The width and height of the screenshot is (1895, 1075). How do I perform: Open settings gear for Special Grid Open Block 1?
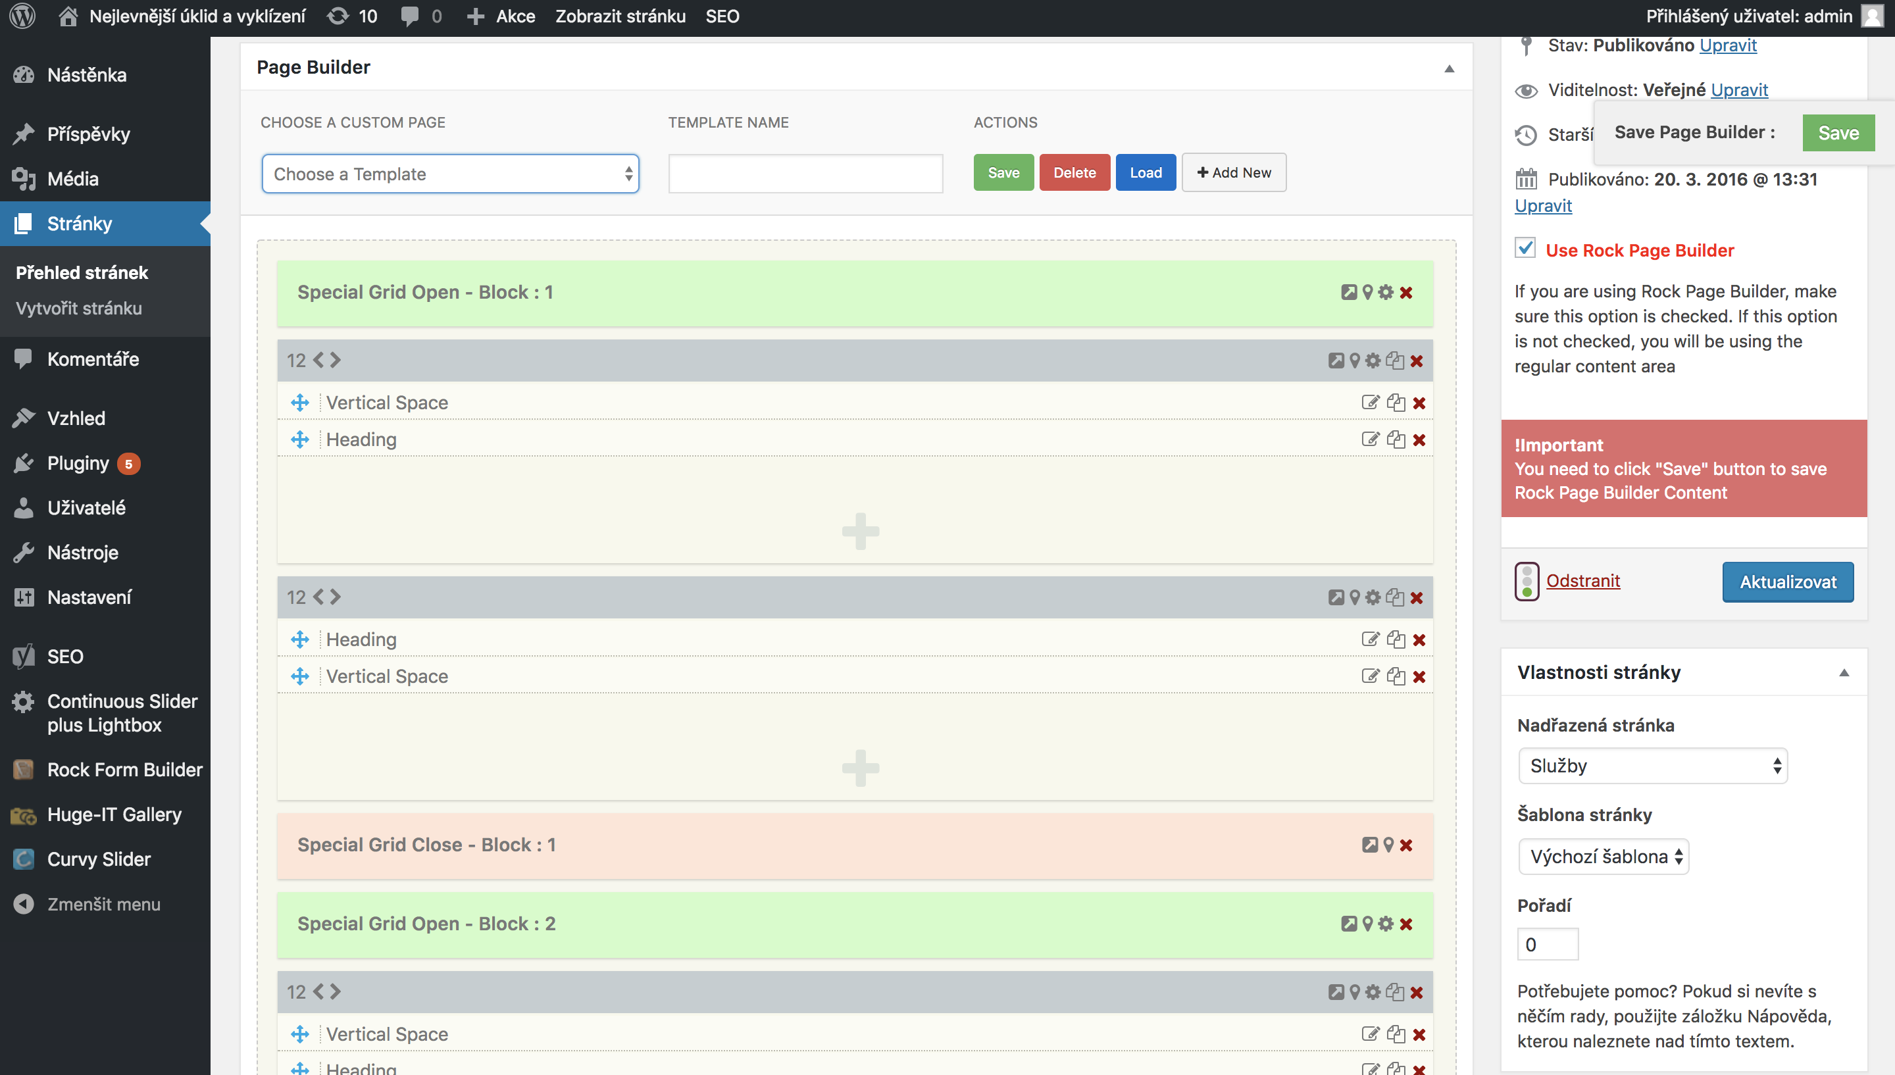coord(1386,292)
